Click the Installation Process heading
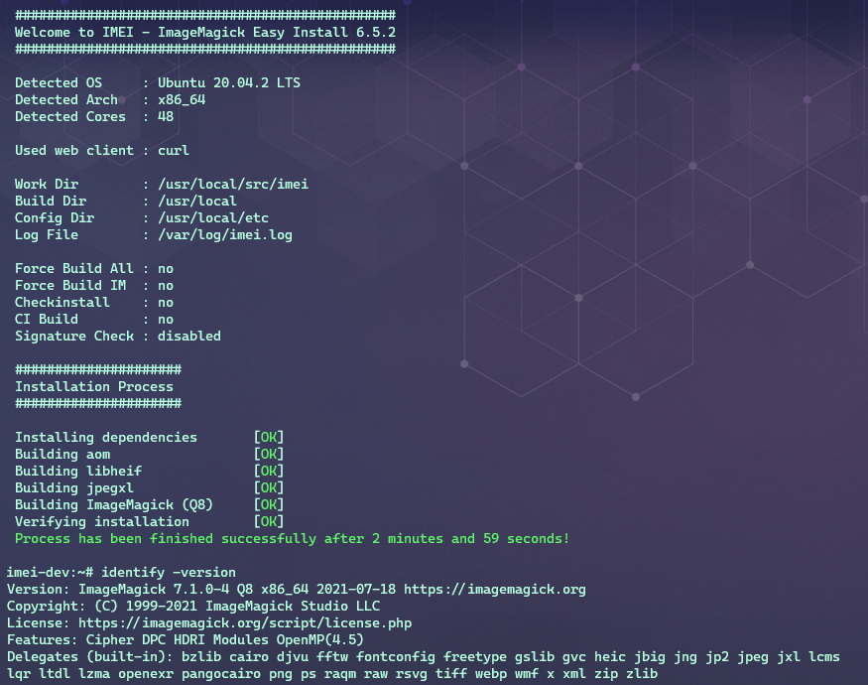 coord(94,386)
